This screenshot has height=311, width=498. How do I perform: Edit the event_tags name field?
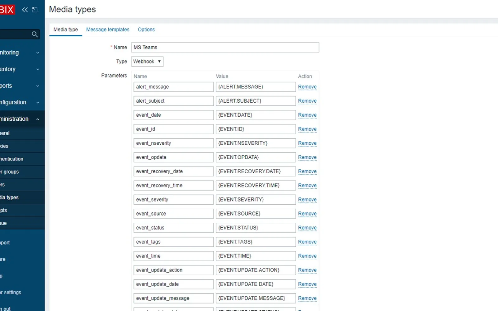(174, 242)
